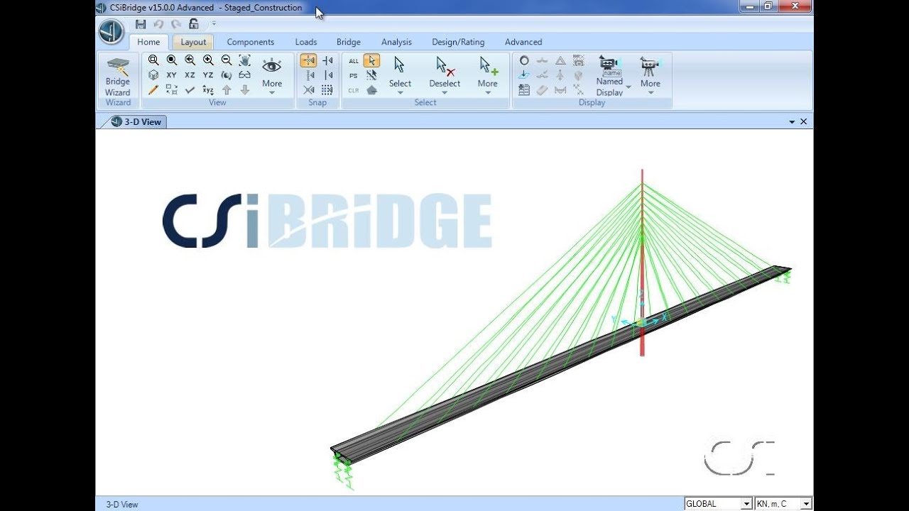Viewport: 909px width, 511px height.
Task: Switch to the XY plane view
Action: click(172, 75)
